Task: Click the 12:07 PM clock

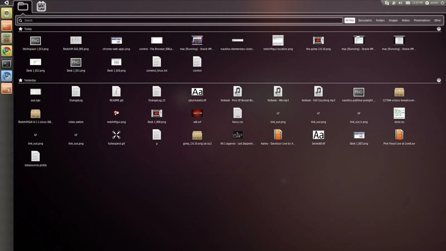Action: pyautogui.click(x=417, y=3)
